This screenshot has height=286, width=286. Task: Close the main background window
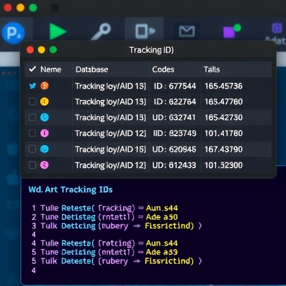pyautogui.click(x=8, y=8)
